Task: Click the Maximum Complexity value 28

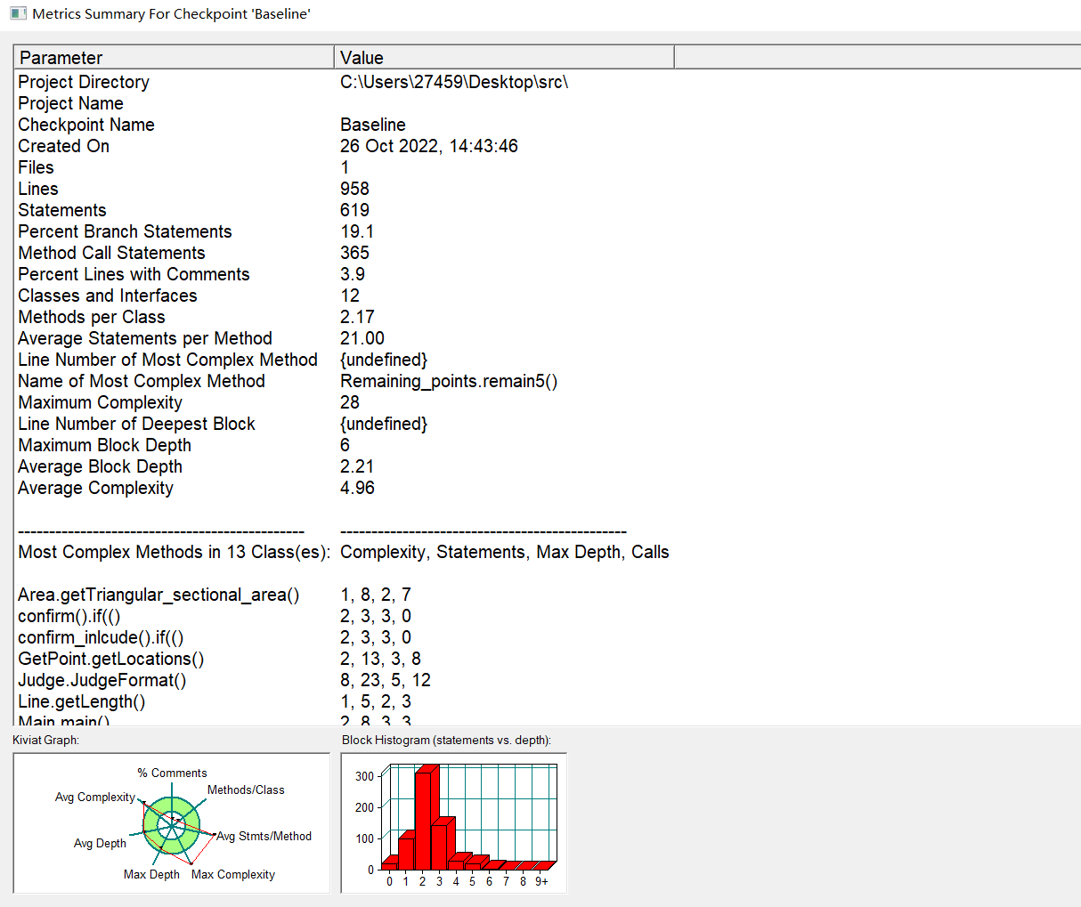Action: [x=350, y=402]
